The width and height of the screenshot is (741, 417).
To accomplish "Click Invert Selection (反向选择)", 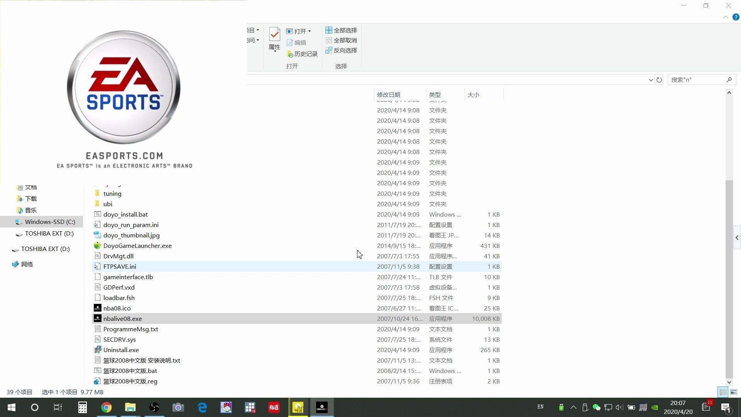I will [x=341, y=50].
